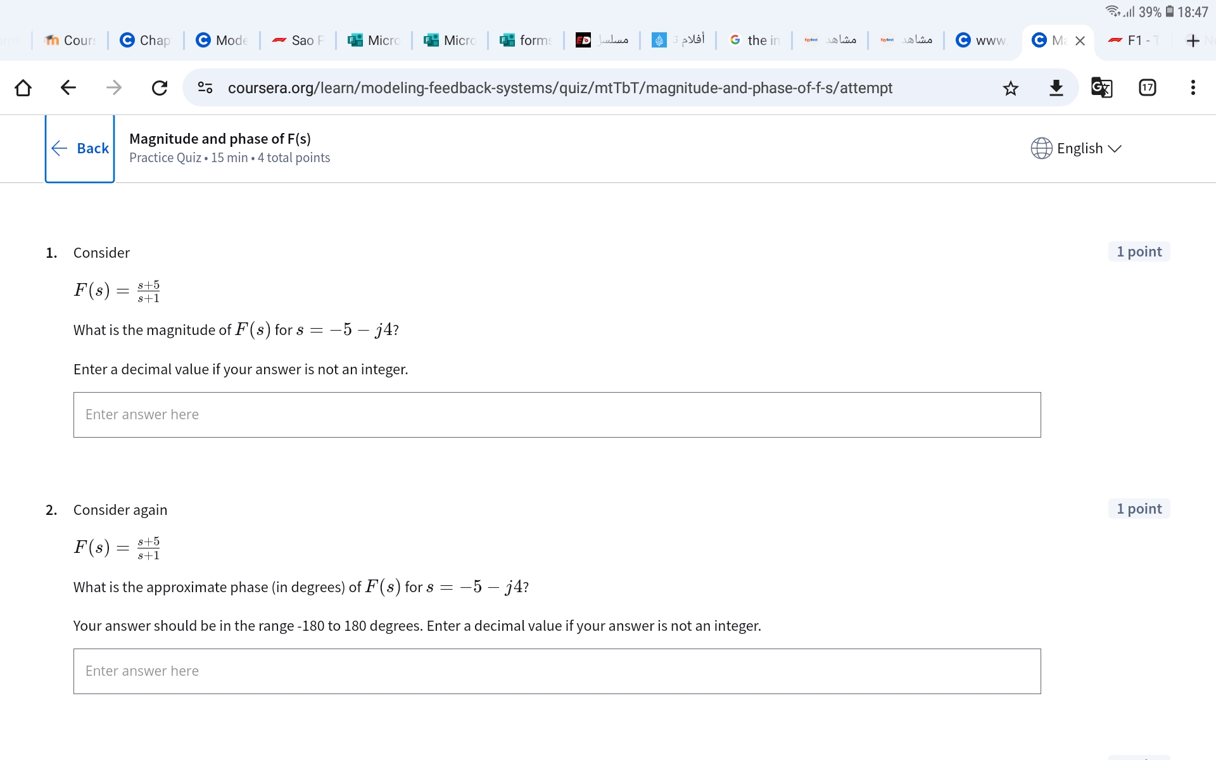Expand the English language dropdown
Image resolution: width=1216 pixels, height=760 pixels.
pos(1089,148)
